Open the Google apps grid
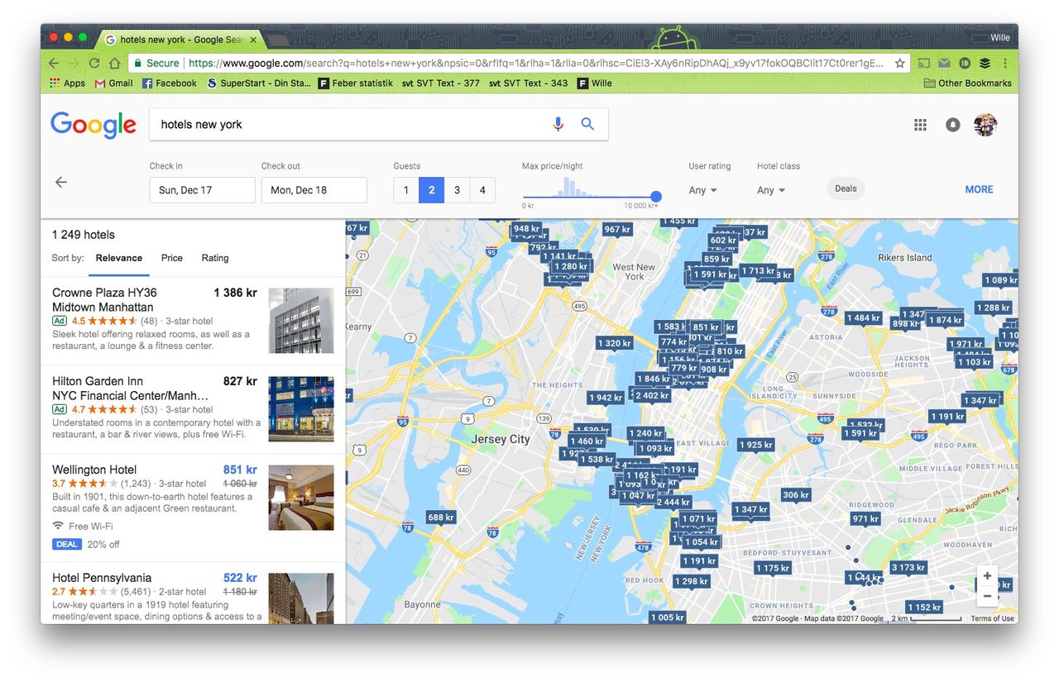This screenshot has width=1059, height=682. [920, 125]
